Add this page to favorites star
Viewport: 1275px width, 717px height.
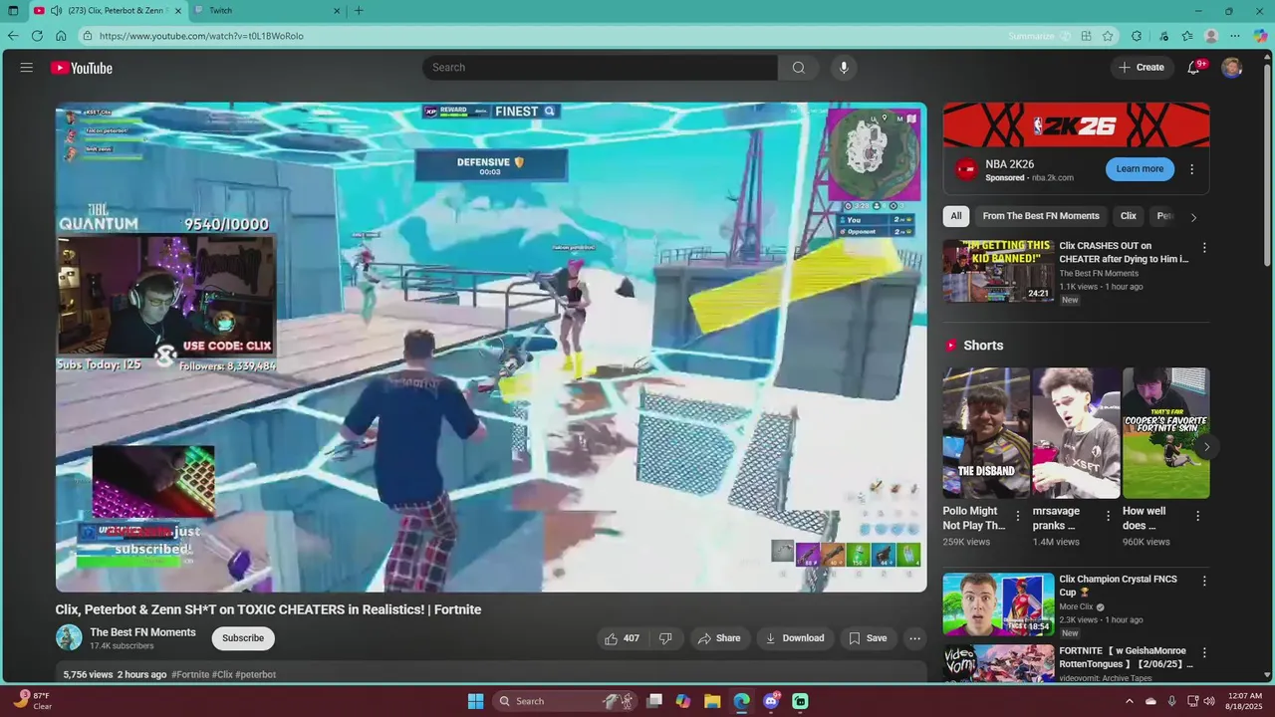(x=1108, y=36)
